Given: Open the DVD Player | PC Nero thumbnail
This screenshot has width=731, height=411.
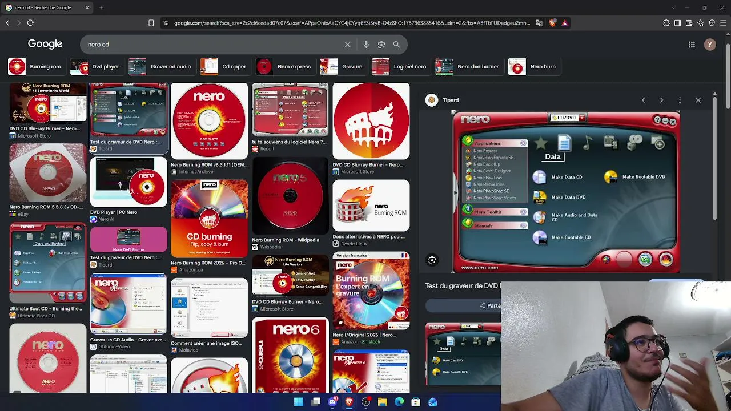Looking at the screenshot, I should pyautogui.click(x=129, y=182).
